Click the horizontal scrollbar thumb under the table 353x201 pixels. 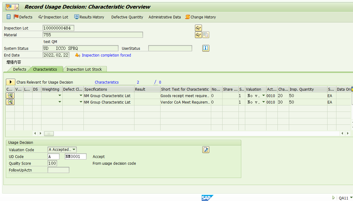pyautogui.click(x=49, y=133)
